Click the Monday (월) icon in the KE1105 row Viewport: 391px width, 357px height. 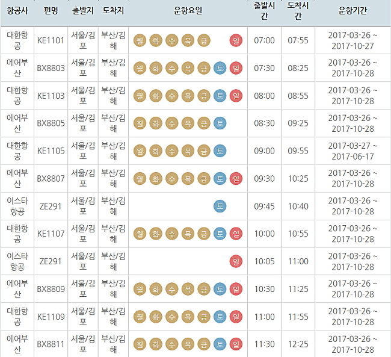140,151
